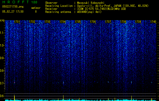159x101 pixels.
Task: Select observer name Masayuki Kobayashi
Action: [x=91, y=3]
